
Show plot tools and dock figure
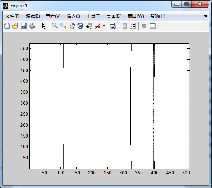click(153, 26)
